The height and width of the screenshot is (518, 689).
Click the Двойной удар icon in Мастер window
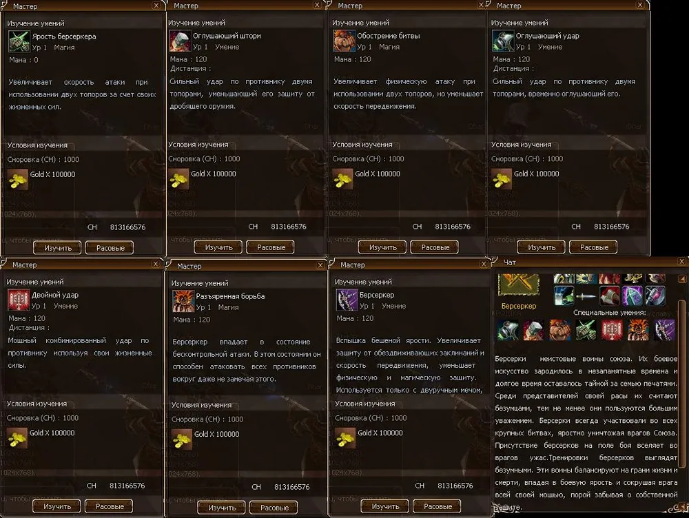pos(19,300)
